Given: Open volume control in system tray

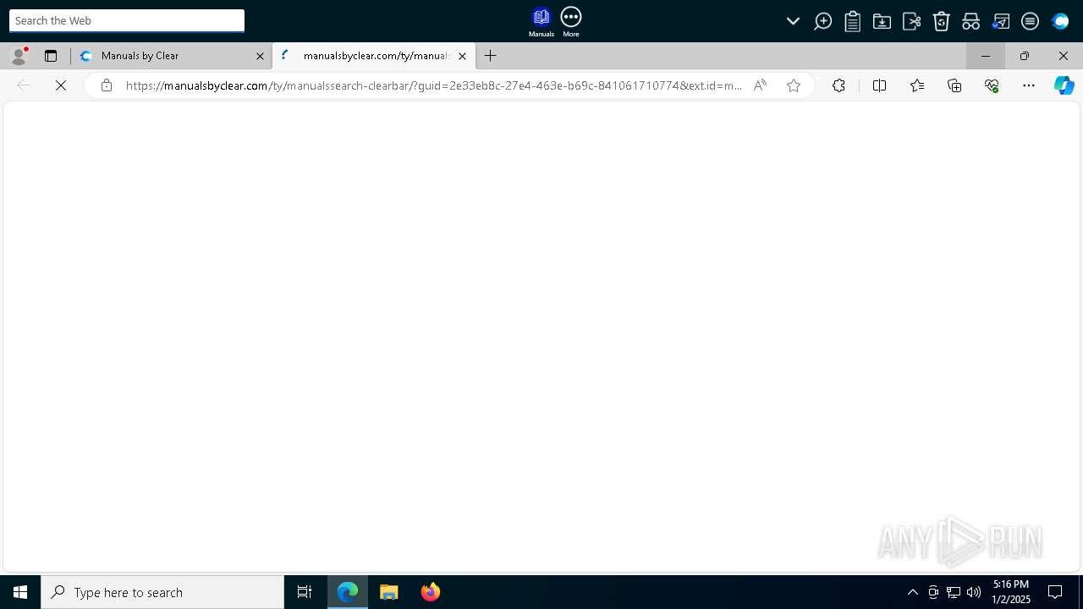Looking at the screenshot, I should tap(974, 592).
